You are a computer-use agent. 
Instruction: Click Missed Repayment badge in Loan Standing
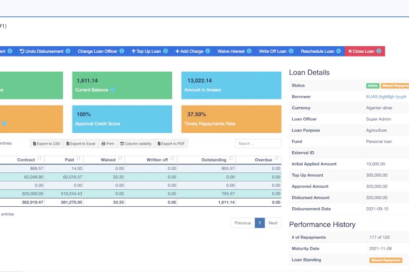click(386, 260)
